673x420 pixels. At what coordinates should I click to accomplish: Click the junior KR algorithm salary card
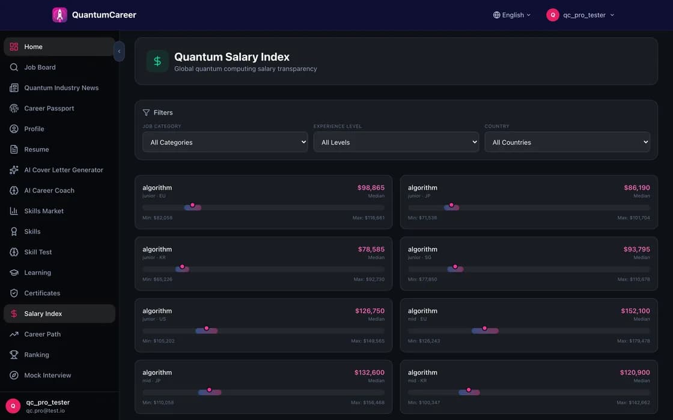click(x=264, y=263)
